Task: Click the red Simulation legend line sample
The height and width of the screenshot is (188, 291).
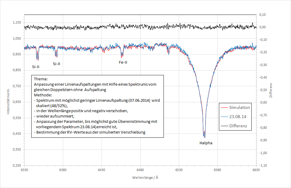Action: 224,107
